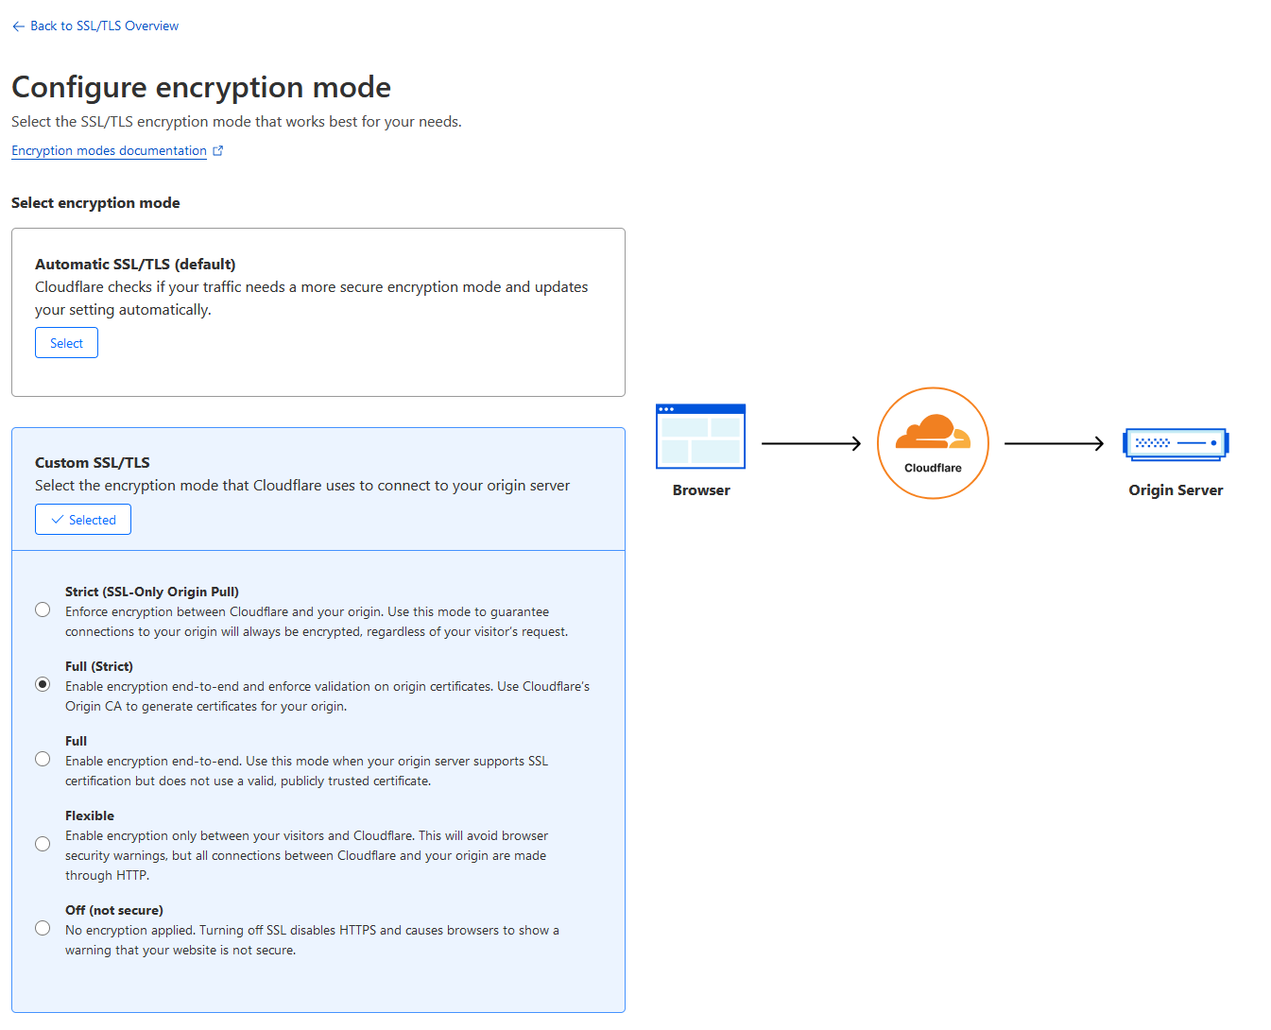This screenshot has height=1030, width=1271.
Task: Click the external link icon beside documentation
Action: point(218,150)
